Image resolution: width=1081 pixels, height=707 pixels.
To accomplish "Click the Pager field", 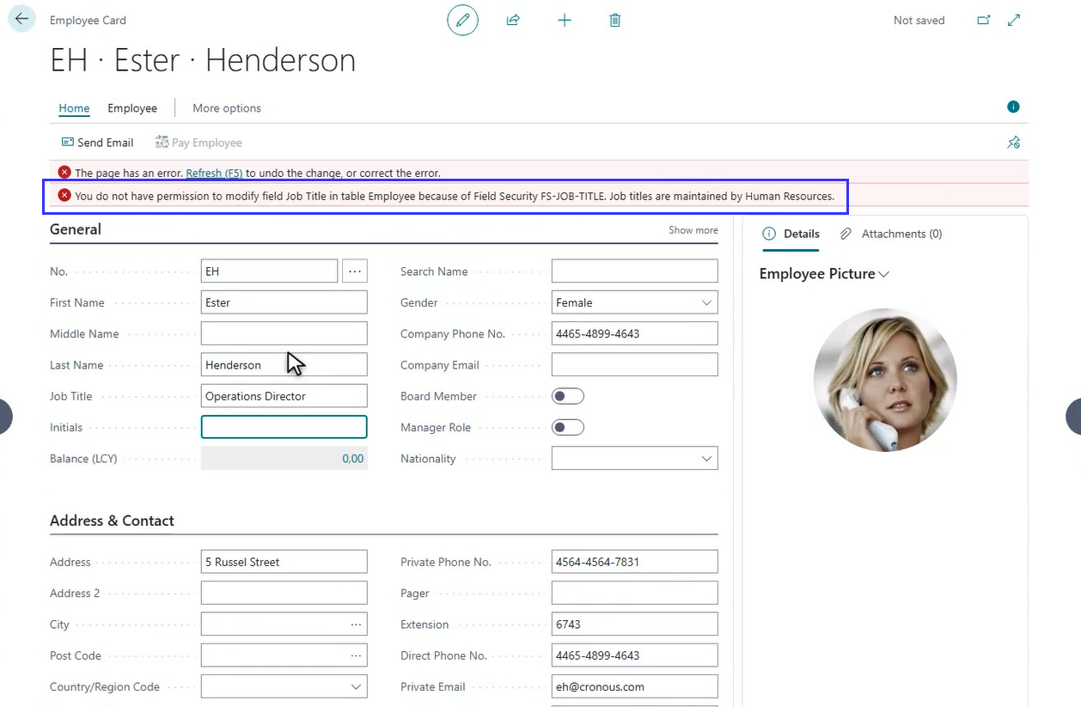I will (x=634, y=593).
